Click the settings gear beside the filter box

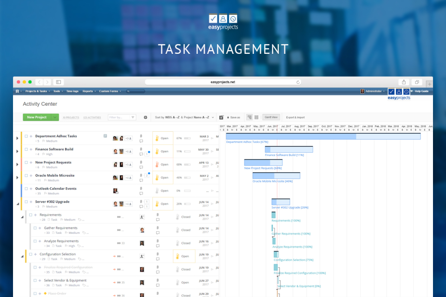[145, 117]
